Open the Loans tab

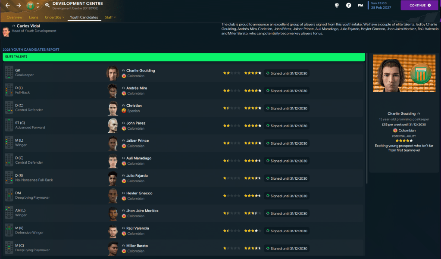(34, 17)
